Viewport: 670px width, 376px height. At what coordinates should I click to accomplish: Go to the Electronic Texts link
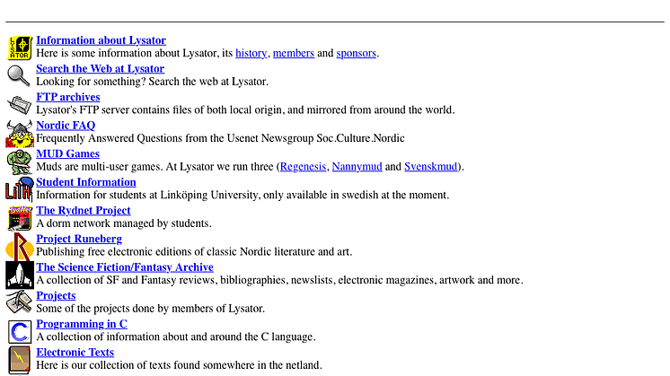tap(75, 352)
